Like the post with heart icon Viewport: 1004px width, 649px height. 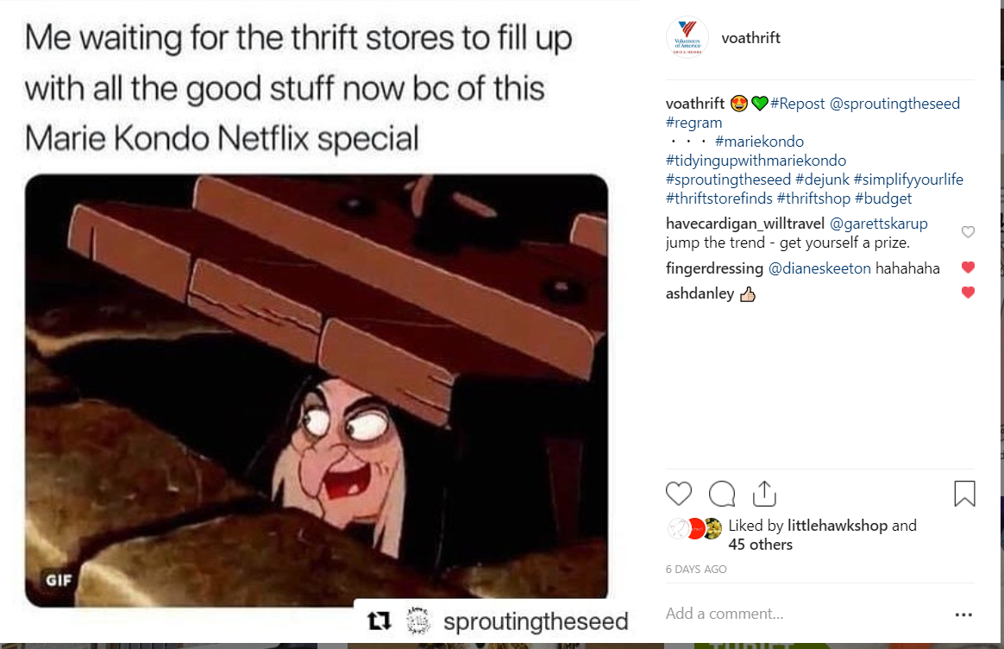pos(679,494)
